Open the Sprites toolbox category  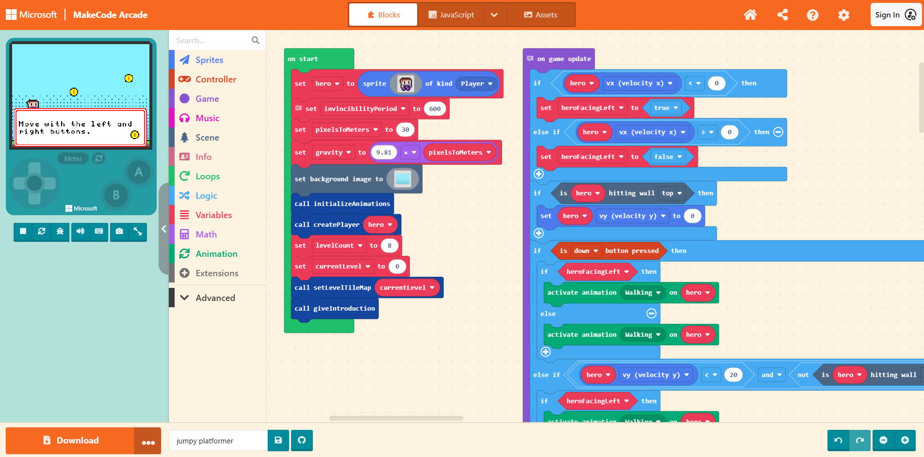(x=217, y=60)
